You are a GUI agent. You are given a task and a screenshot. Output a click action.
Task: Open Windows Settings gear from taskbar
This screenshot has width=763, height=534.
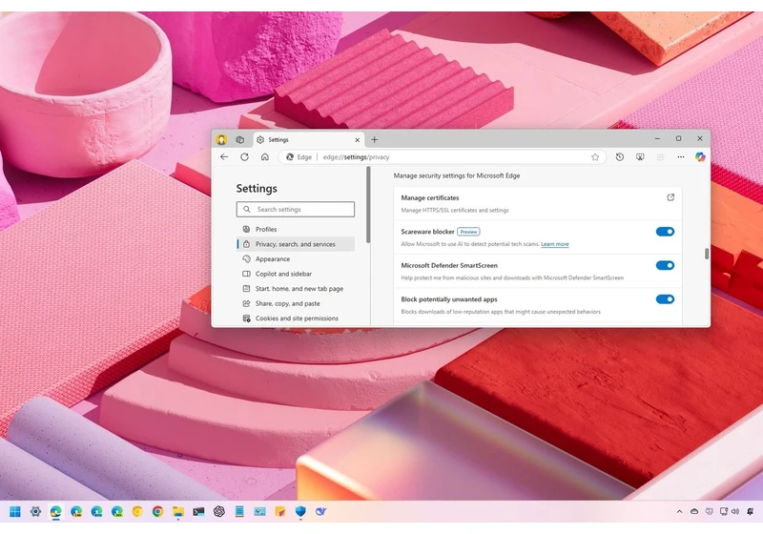click(35, 512)
